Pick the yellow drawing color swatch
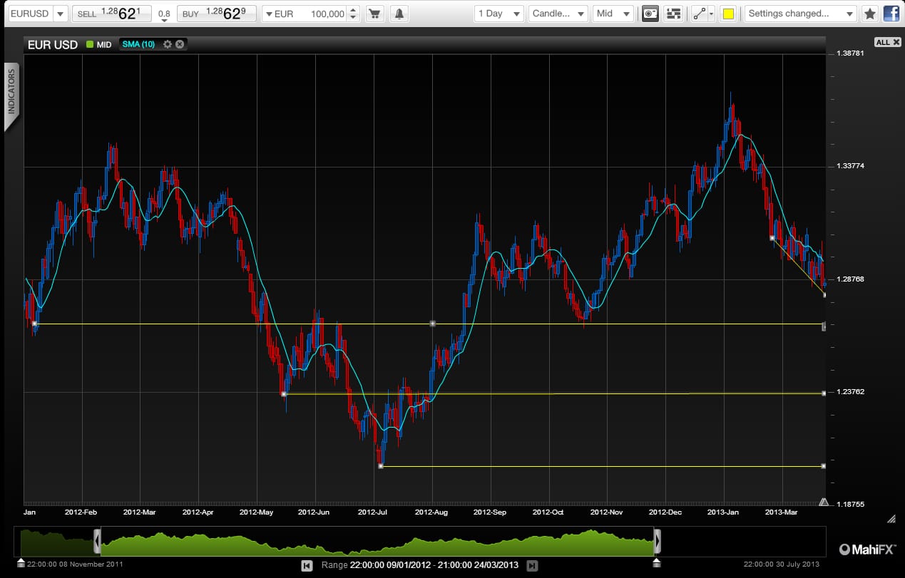This screenshot has height=578, width=905. coord(728,14)
